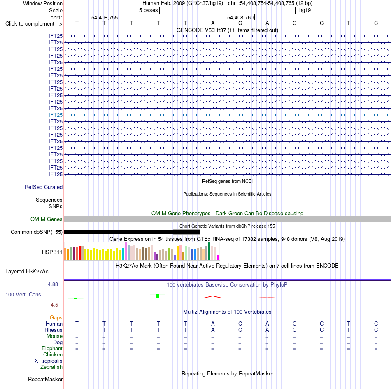Click the 'RepeatMasker' track label
Screen dimensions: 391x389
45,379
